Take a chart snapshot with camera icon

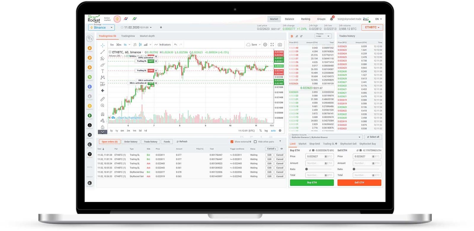(x=280, y=45)
